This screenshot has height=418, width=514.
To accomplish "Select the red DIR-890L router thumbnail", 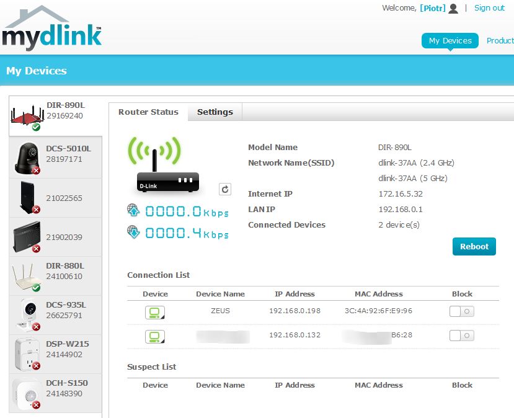I will coord(27,115).
